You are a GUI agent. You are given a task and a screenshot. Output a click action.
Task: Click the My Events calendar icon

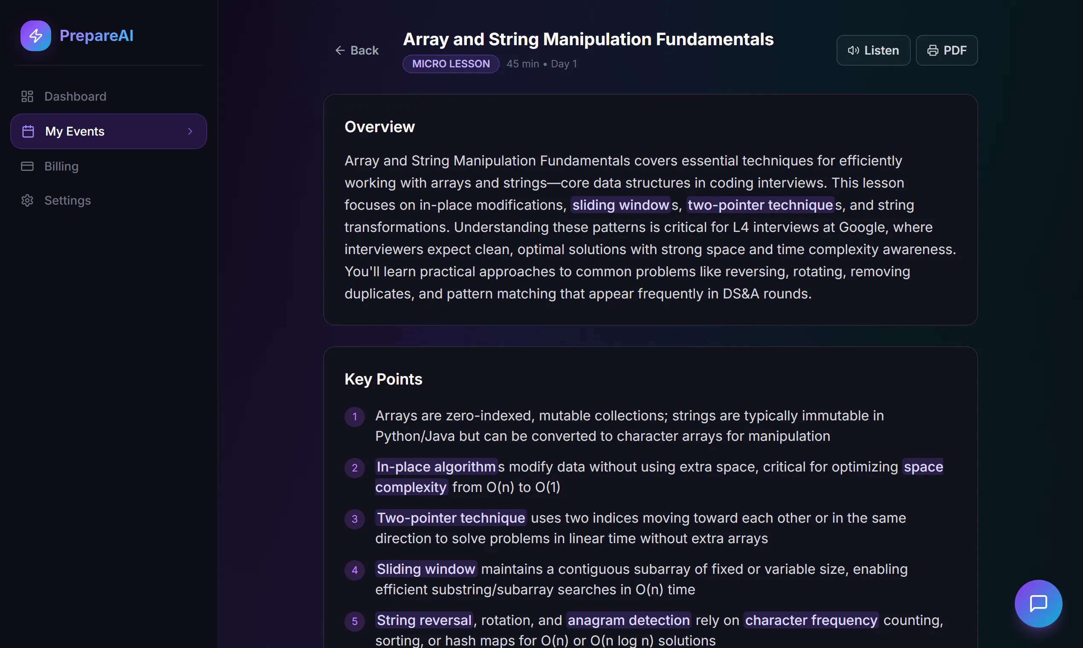[x=28, y=131]
